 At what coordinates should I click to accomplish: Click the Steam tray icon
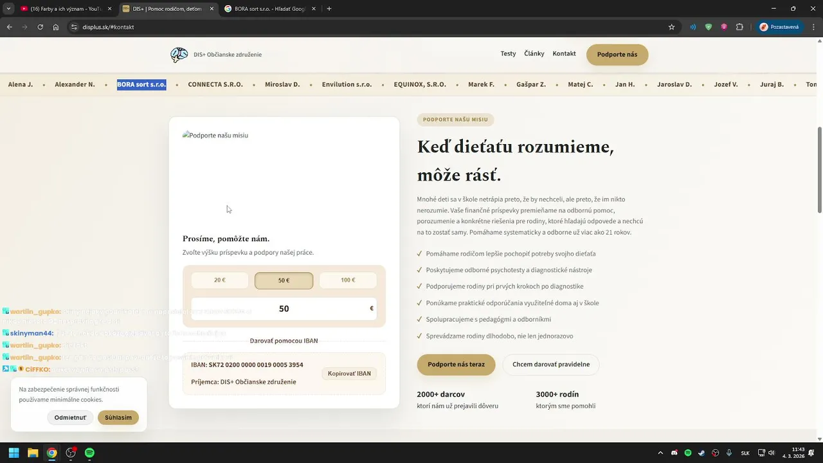point(701,453)
